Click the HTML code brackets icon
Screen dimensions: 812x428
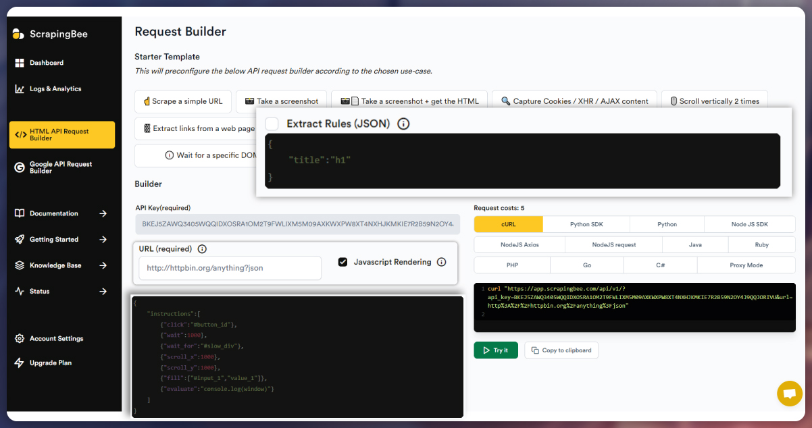point(21,135)
